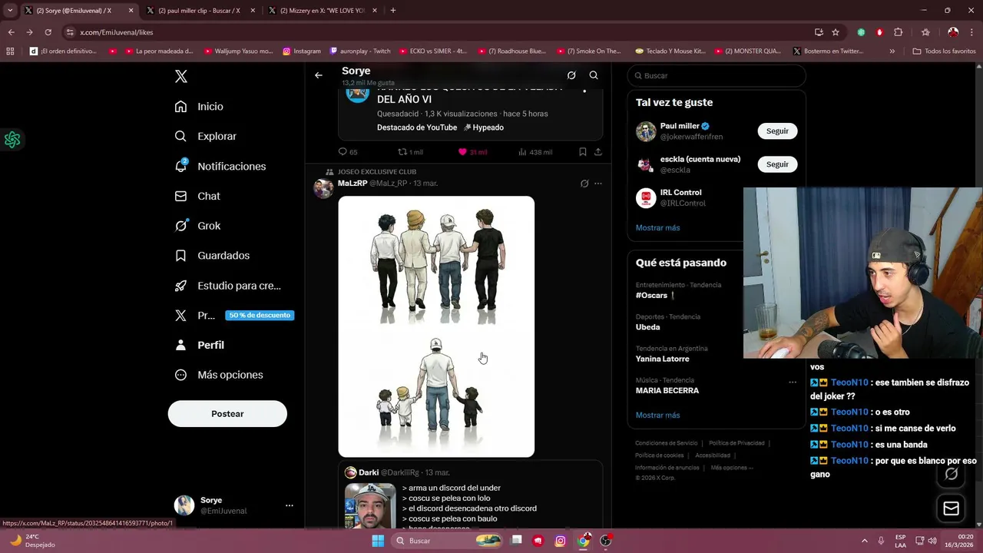983x553 pixels.
Task: Open the floating messages envelope button
Action: [951, 508]
